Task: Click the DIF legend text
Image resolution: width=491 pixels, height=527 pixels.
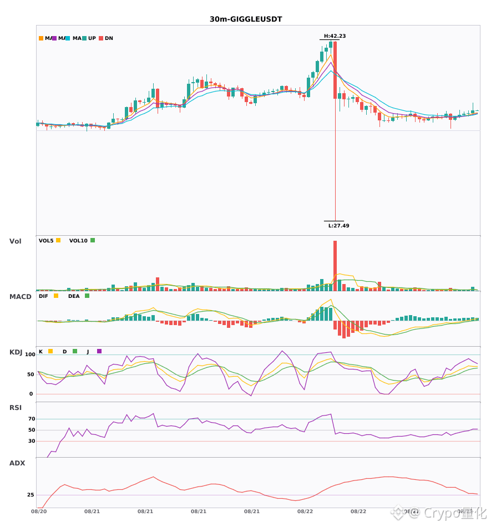Action: (x=43, y=296)
